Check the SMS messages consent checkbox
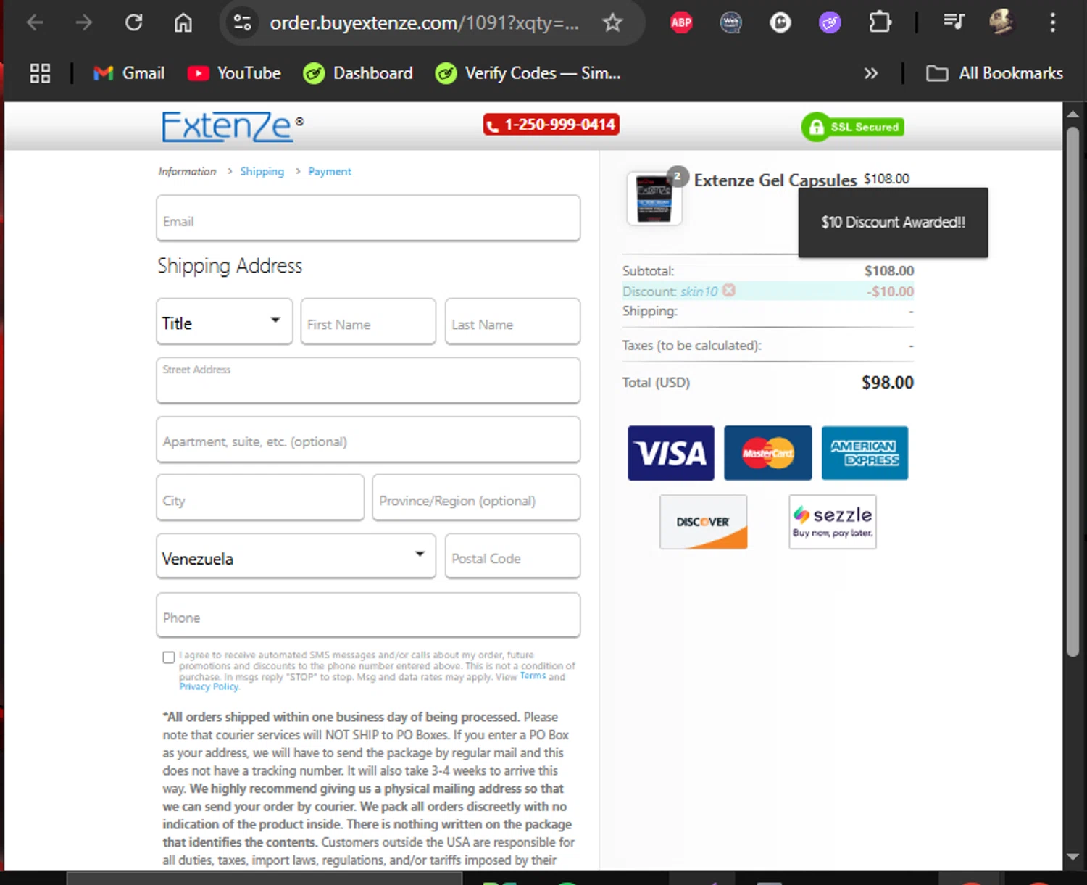The width and height of the screenshot is (1087, 885). pyautogui.click(x=169, y=657)
